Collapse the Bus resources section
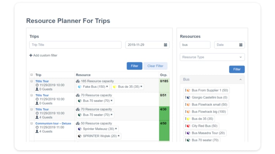 241,79
